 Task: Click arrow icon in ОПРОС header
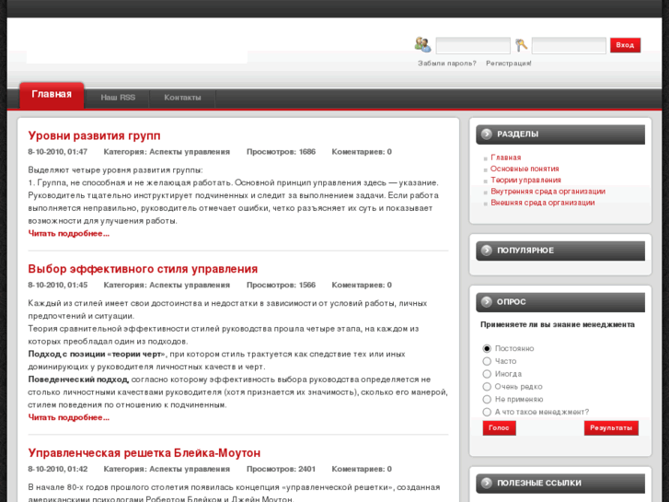pyautogui.click(x=487, y=301)
